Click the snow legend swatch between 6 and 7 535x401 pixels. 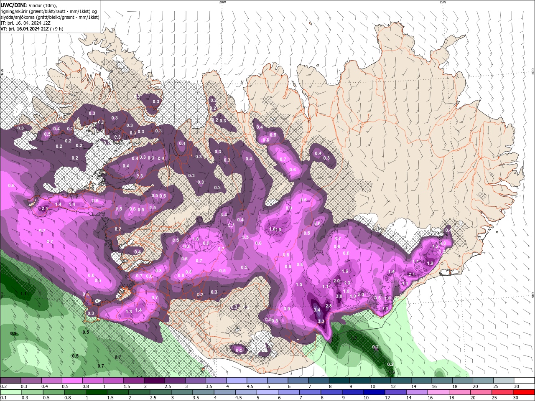[298, 381]
